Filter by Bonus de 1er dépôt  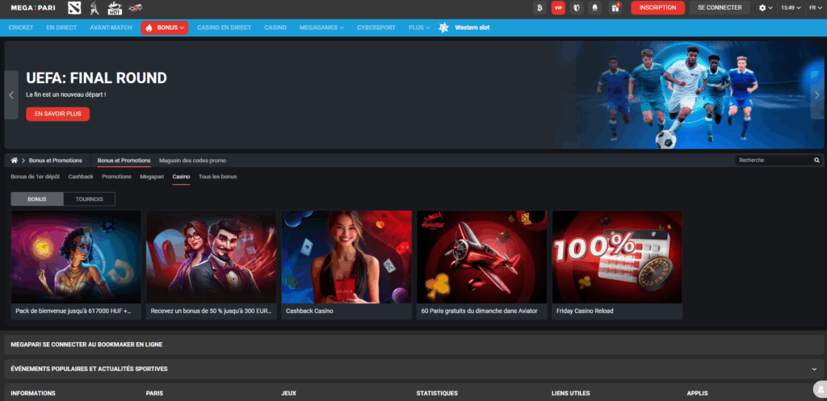tap(35, 177)
